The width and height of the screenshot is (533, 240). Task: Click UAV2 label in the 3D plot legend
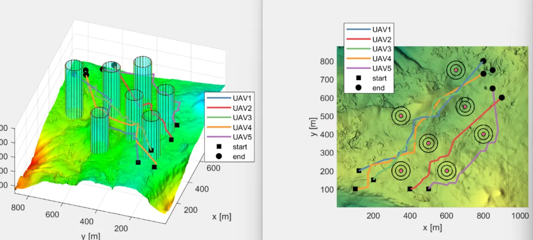pyautogui.click(x=242, y=108)
